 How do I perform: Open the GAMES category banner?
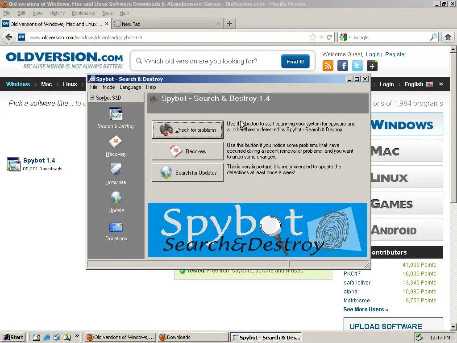point(407,204)
